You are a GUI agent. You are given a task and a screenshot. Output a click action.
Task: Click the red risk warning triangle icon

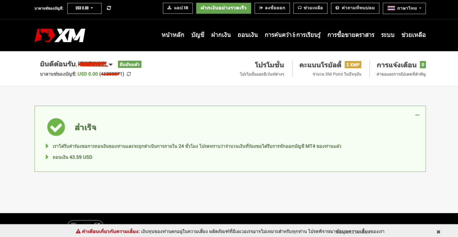[x=78, y=231]
